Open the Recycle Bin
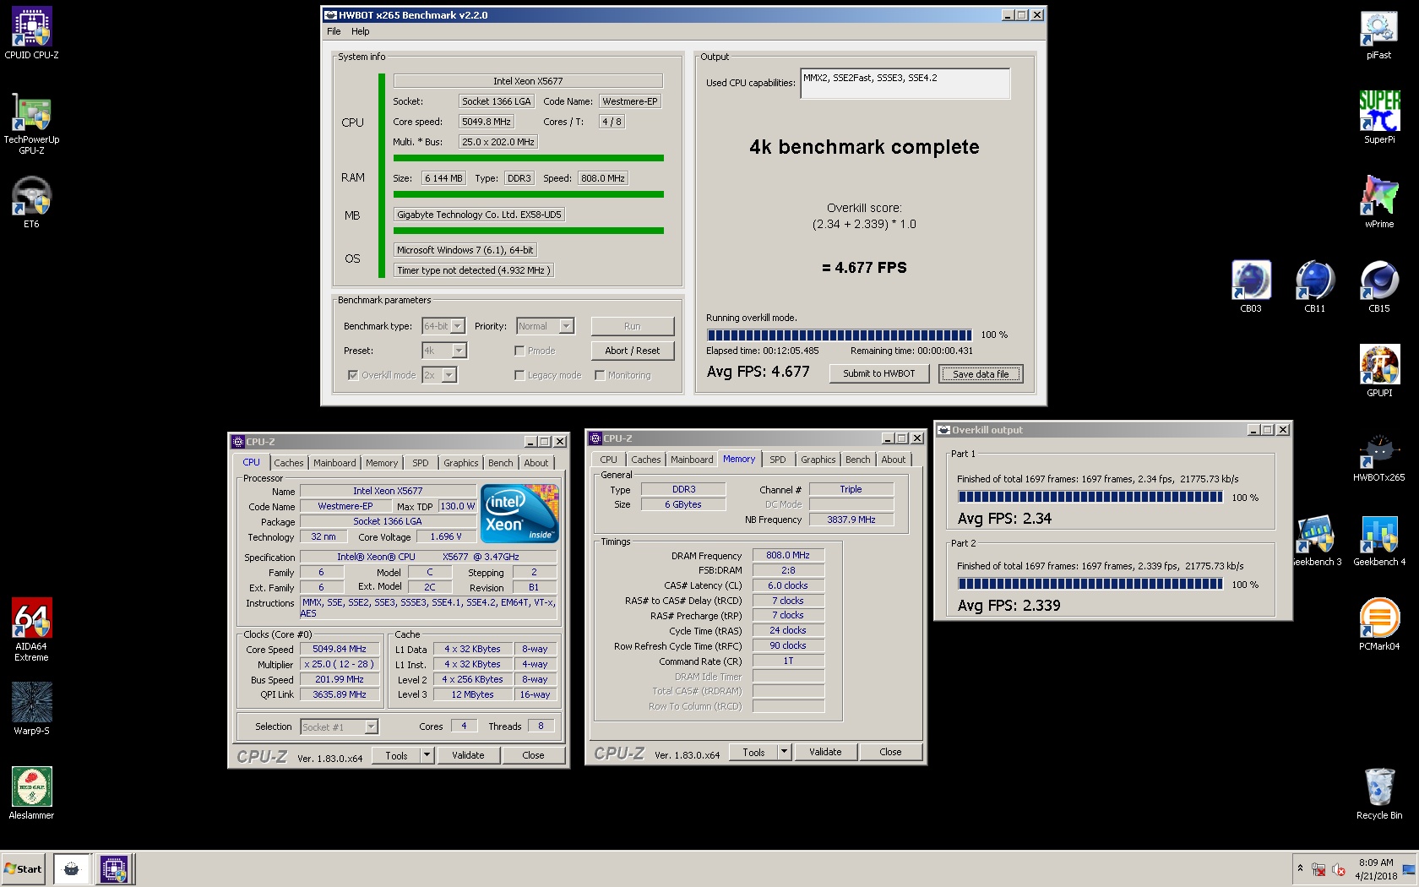This screenshot has width=1419, height=887. (x=1379, y=794)
